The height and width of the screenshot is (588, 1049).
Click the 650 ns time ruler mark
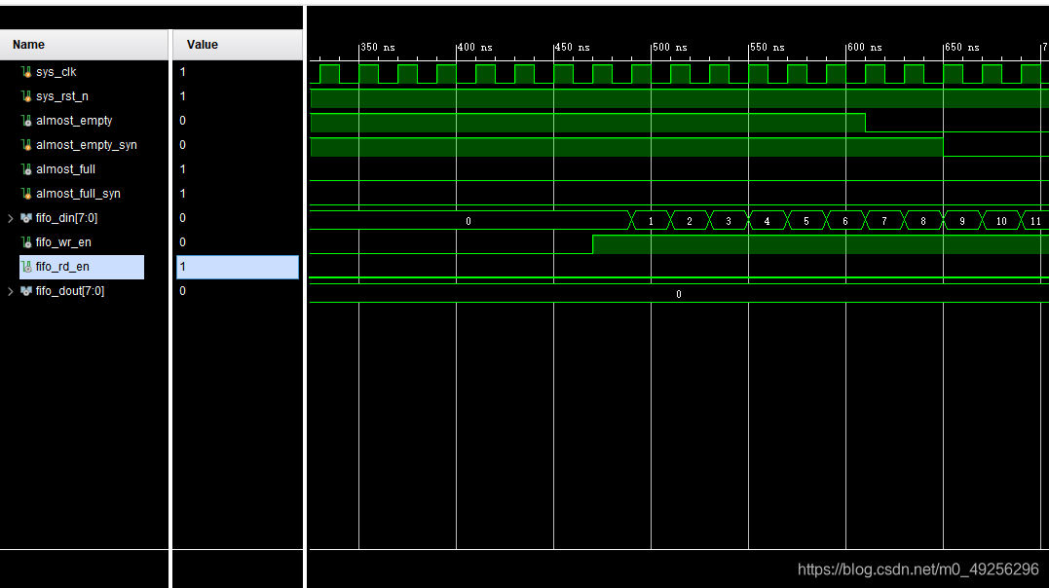tap(962, 48)
